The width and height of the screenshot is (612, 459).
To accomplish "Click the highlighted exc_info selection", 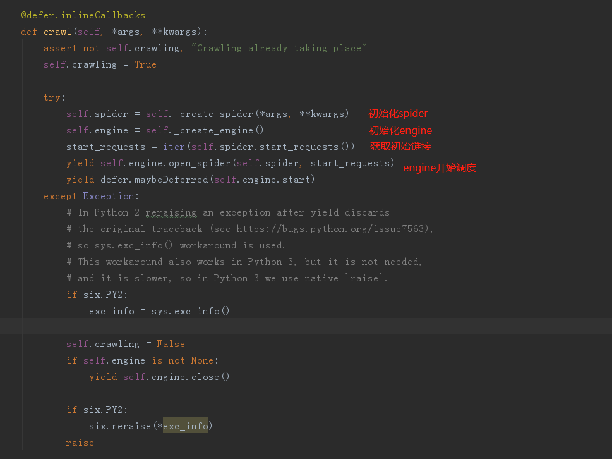I will click(184, 425).
